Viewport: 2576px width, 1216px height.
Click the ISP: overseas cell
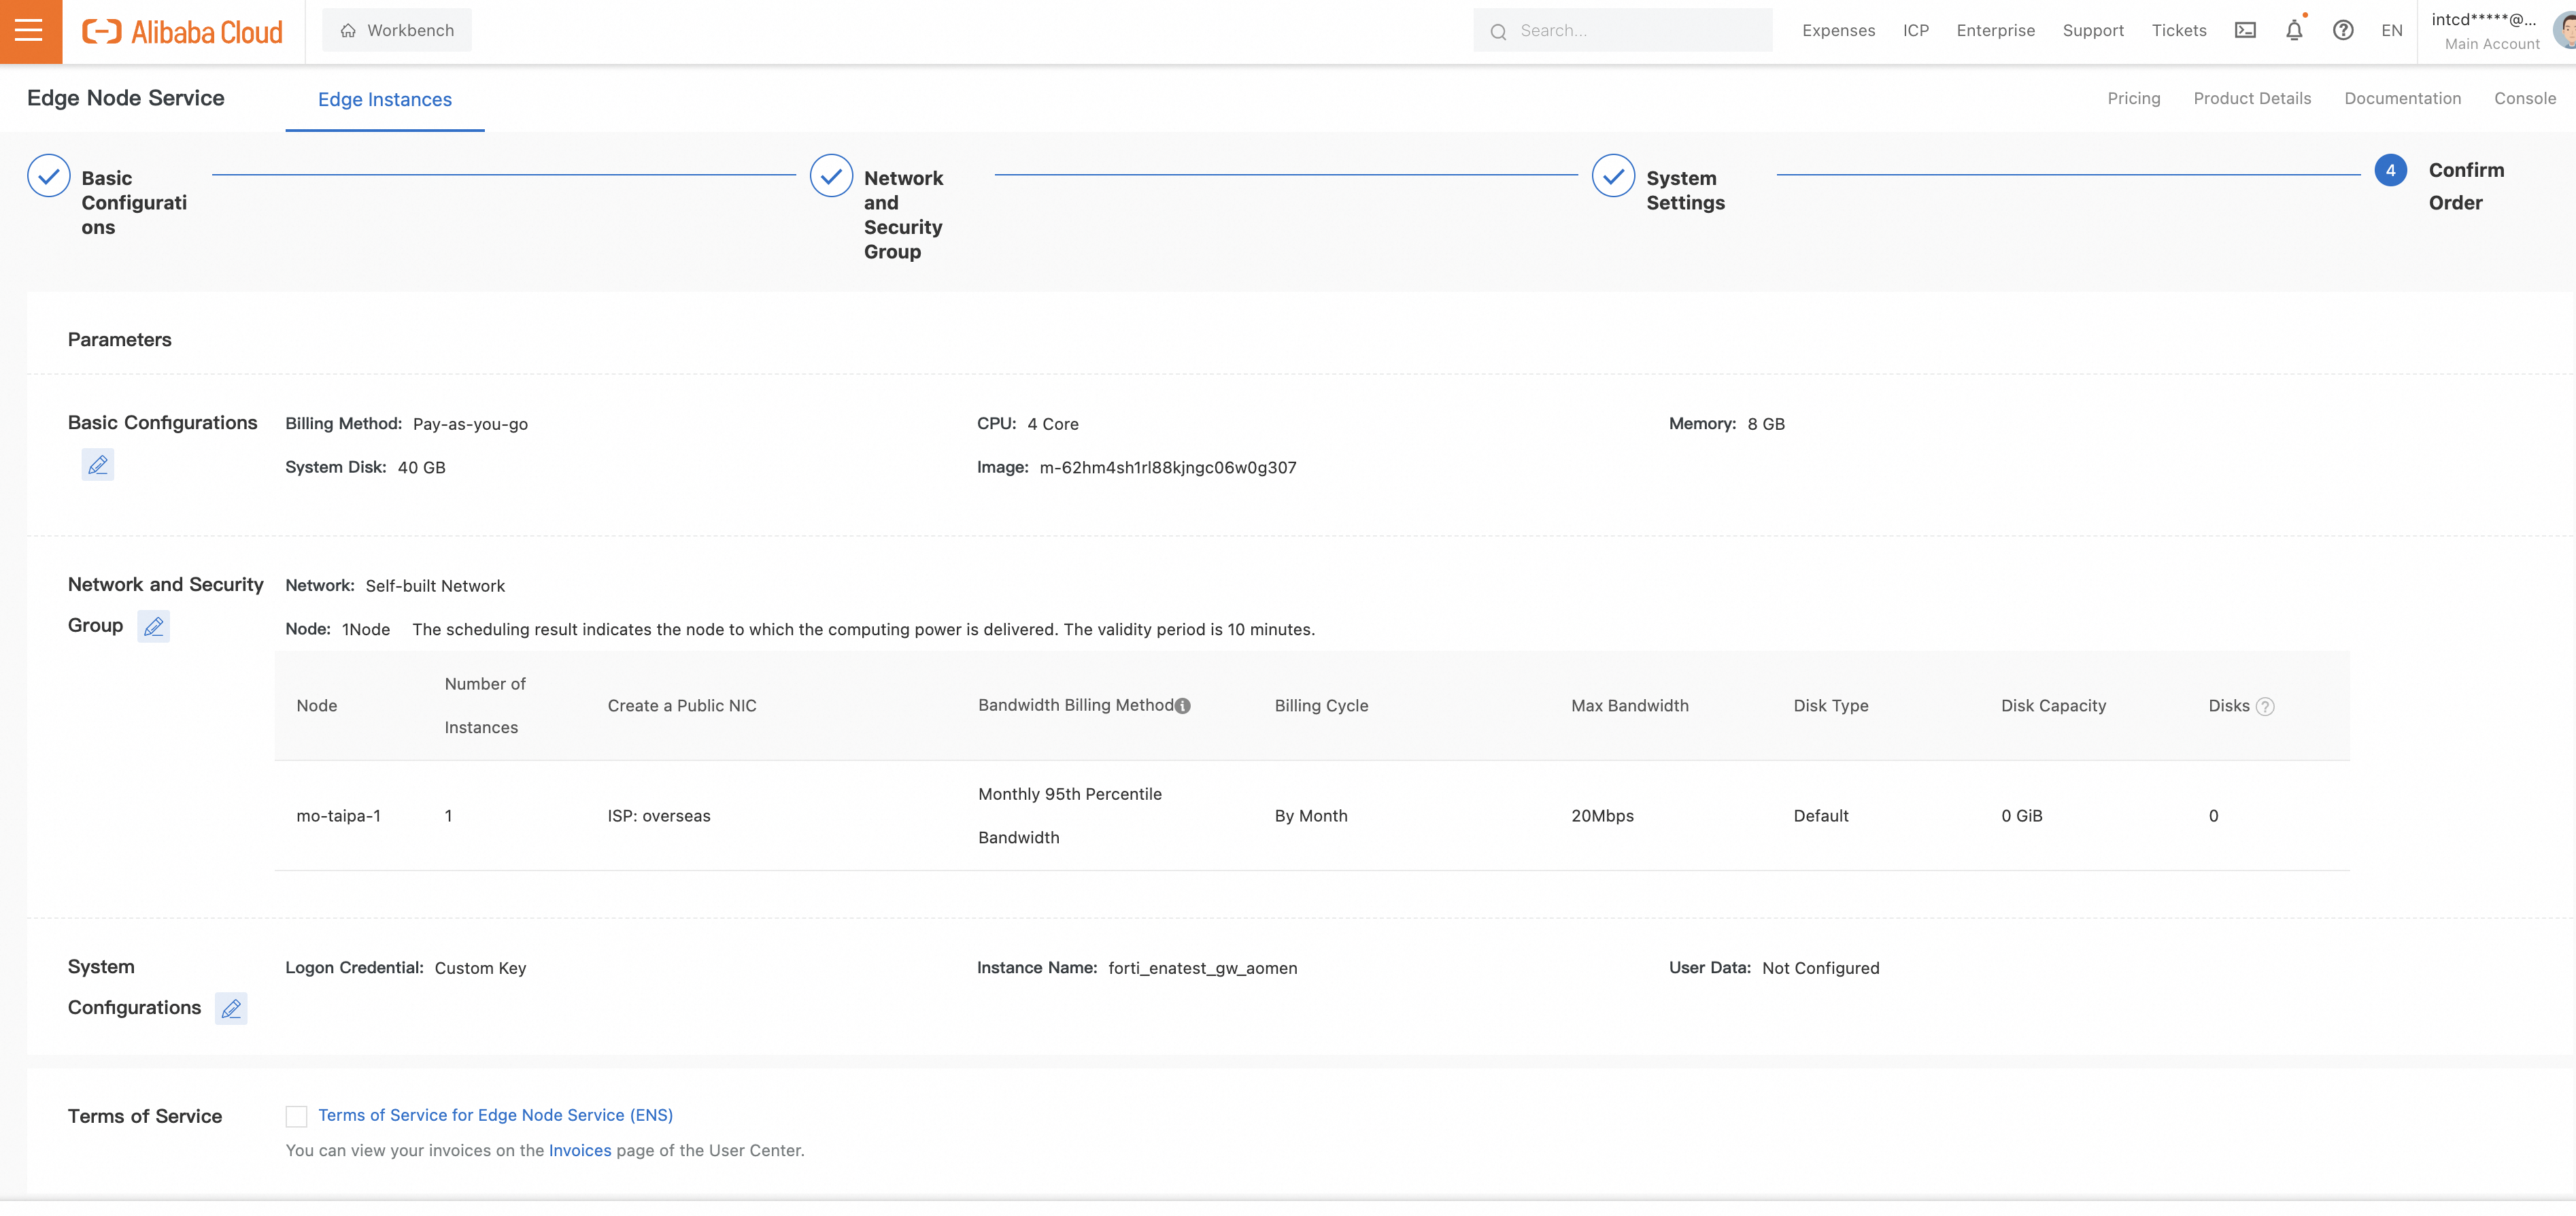click(659, 816)
